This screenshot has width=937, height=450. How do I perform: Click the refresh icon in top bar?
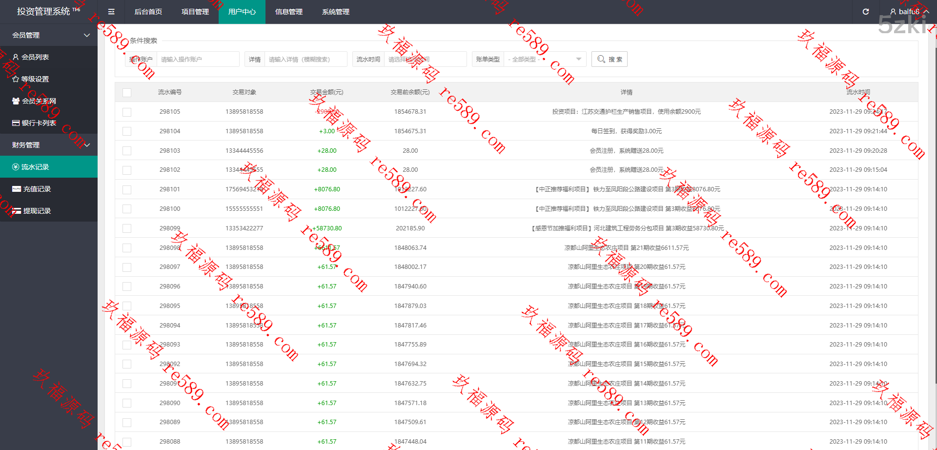tap(865, 12)
